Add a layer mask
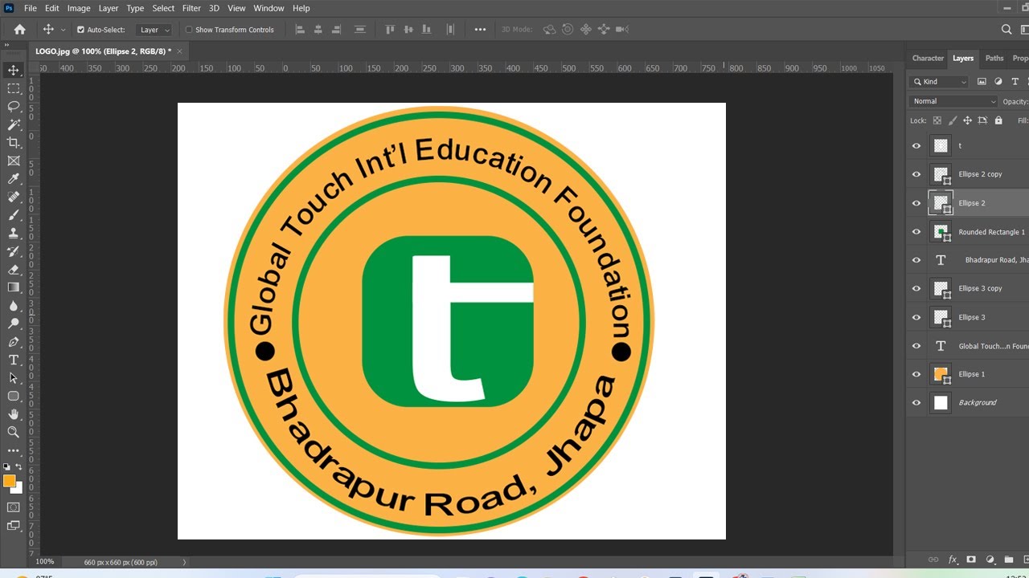Screen dimensions: 1029x578 coord(971,560)
